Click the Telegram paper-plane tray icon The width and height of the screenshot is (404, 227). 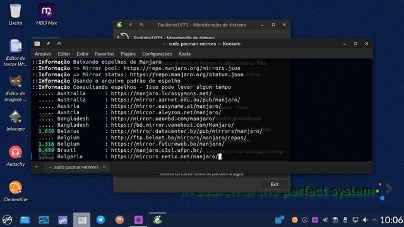(325, 220)
